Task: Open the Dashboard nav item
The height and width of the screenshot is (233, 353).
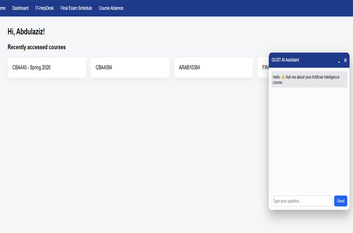Action: 20,8
